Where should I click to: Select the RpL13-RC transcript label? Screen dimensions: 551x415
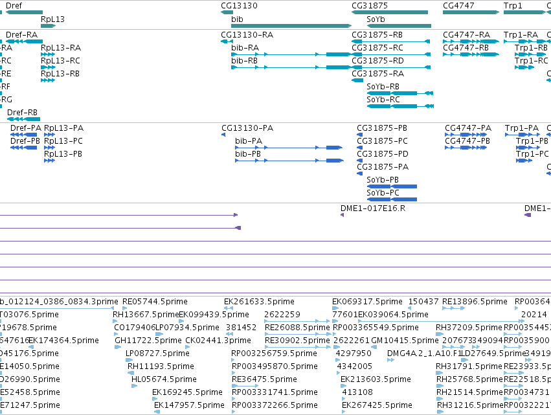coord(60,60)
